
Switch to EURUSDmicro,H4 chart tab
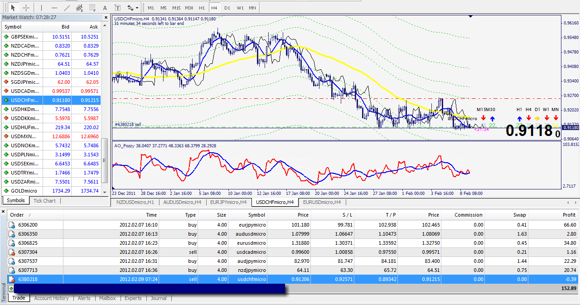pyautogui.click(x=322, y=202)
